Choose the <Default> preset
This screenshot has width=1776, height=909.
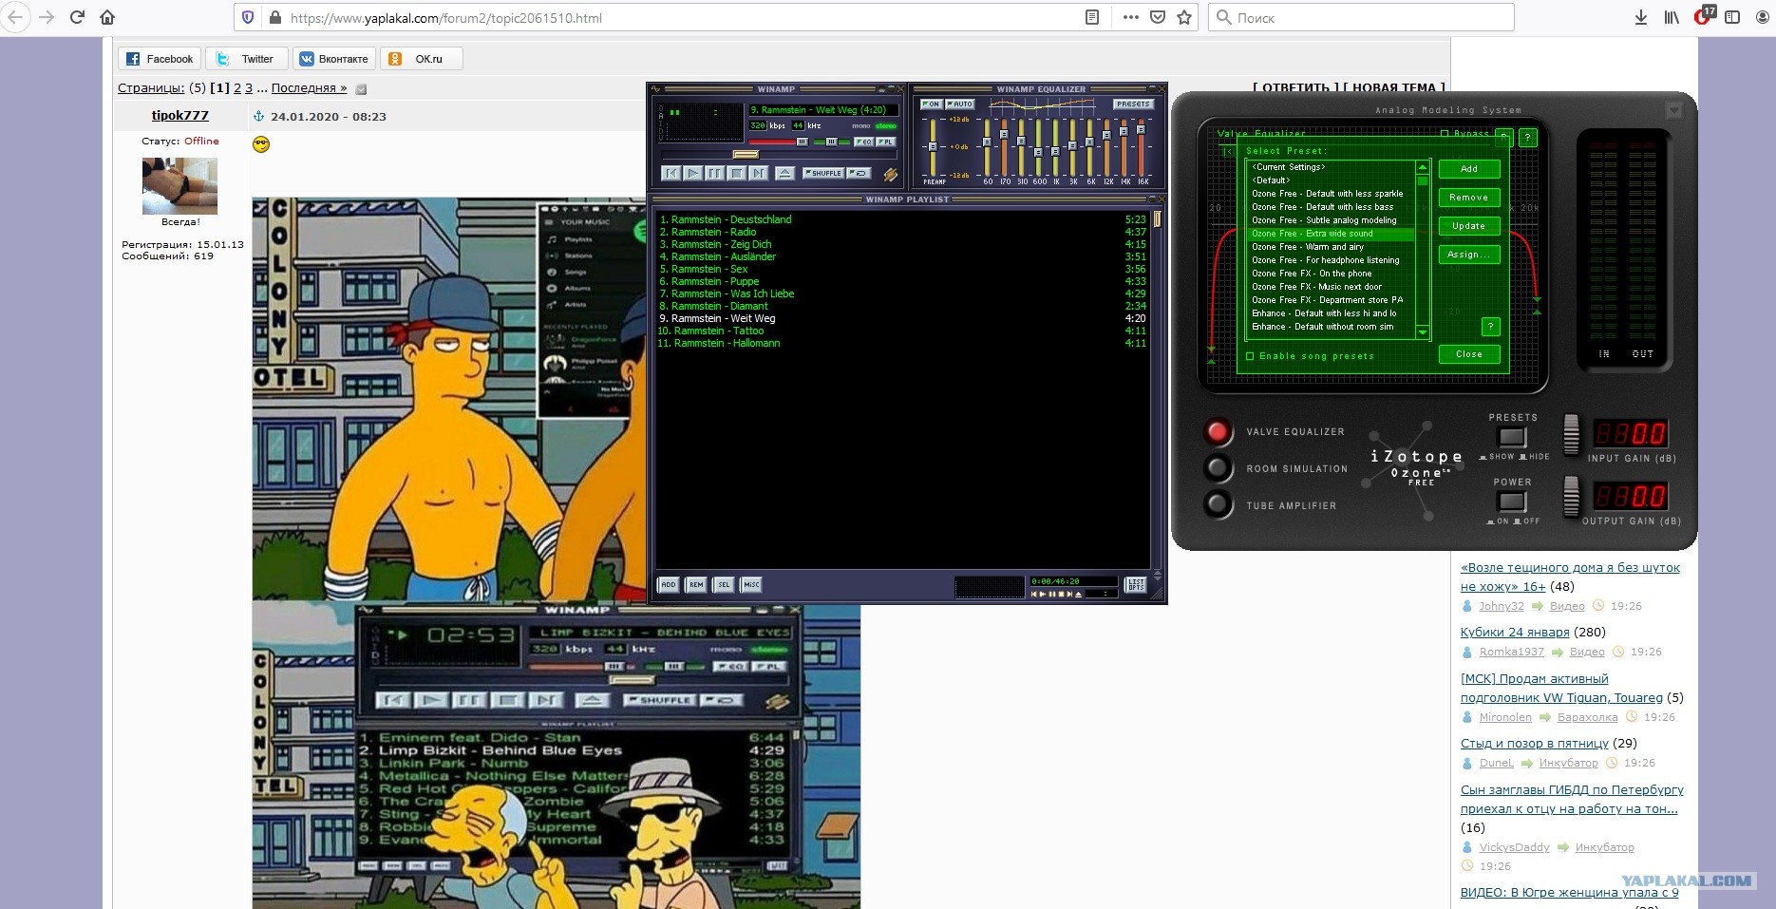tap(1331, 180)
